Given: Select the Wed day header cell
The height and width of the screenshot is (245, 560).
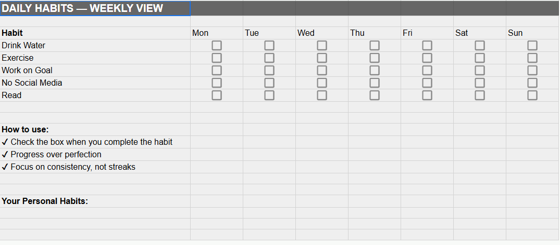Looking at the screenshot, I should (322, 33).
